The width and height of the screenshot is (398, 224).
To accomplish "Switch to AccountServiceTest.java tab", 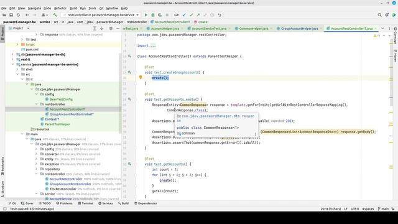I will [209, 29].
